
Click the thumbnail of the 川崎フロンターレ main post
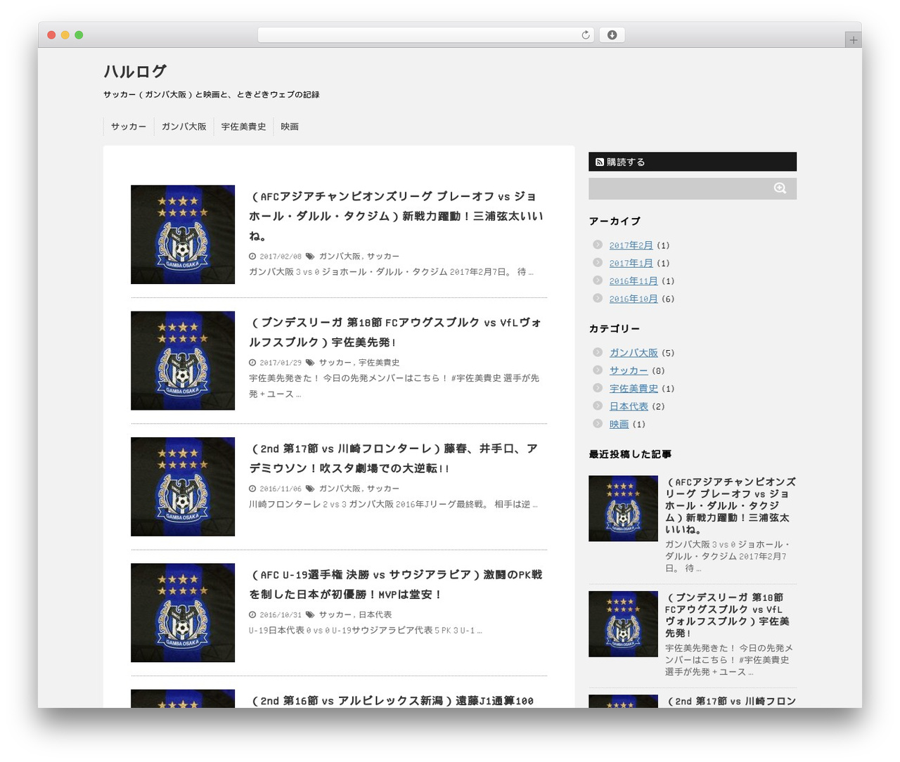(183, 486)
